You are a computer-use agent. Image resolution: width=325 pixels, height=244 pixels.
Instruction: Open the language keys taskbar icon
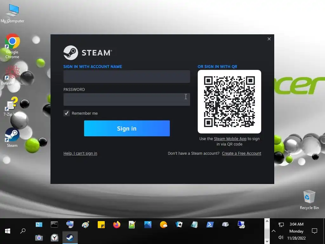(225, 225)
